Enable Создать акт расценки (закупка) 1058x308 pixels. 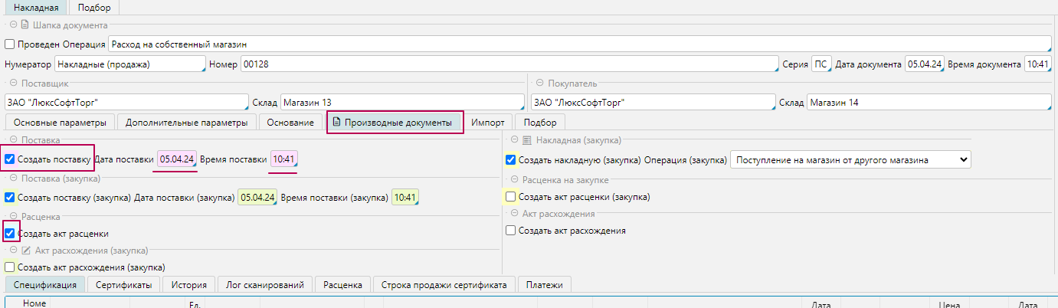tap(511, 197)
